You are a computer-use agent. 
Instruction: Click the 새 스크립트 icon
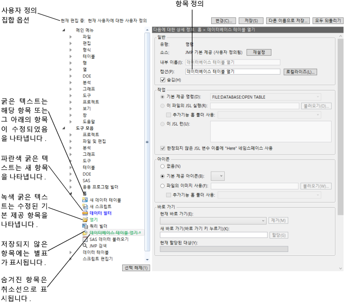click(85, 207)
